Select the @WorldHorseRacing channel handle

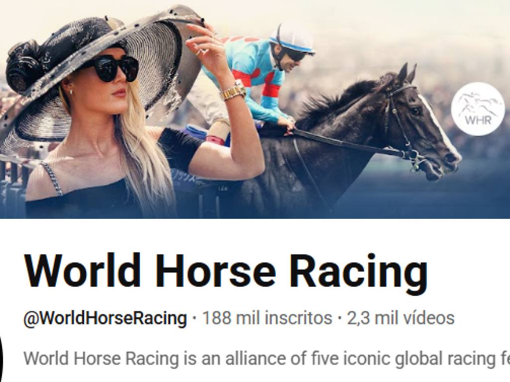[105, 318]
